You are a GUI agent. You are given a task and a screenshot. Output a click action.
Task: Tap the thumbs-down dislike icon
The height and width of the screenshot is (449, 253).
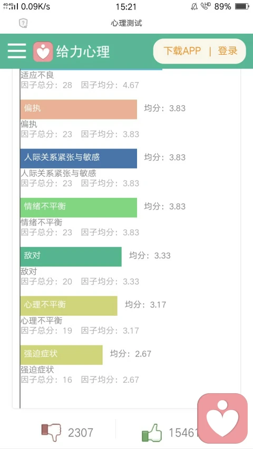pyautogui.click(x=51, y=432)
